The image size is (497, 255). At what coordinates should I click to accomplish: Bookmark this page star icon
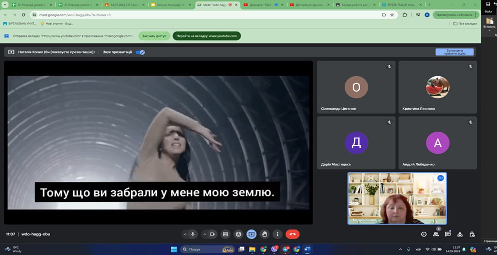(392, 15)
